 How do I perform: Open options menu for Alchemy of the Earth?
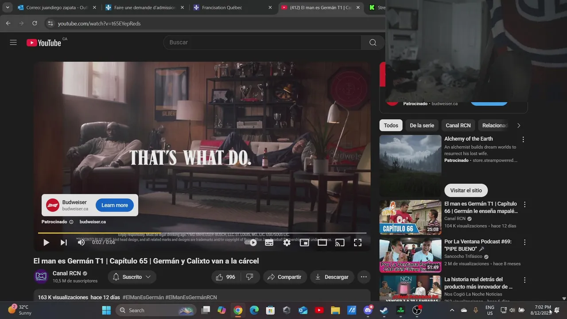[523, 140]
